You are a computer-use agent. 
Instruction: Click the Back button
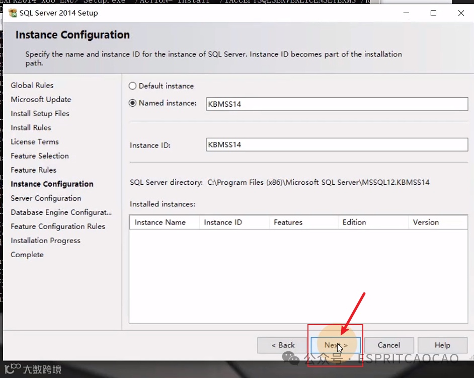283,345
